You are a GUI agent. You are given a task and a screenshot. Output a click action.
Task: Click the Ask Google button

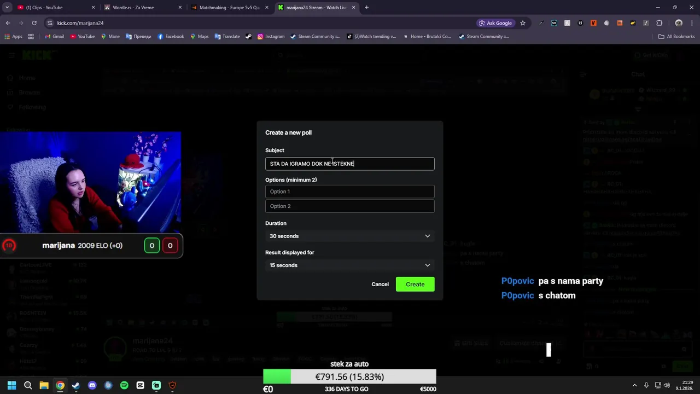pos(495,23)
